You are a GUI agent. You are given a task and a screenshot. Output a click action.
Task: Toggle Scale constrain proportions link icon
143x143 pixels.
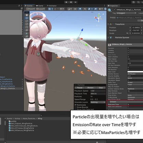[x=127, y=33]
